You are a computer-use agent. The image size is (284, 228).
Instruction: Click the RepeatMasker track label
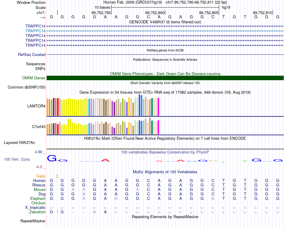tap(33, 221)
